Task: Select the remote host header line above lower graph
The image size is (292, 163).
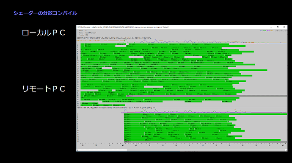Action: coord(116,108)
